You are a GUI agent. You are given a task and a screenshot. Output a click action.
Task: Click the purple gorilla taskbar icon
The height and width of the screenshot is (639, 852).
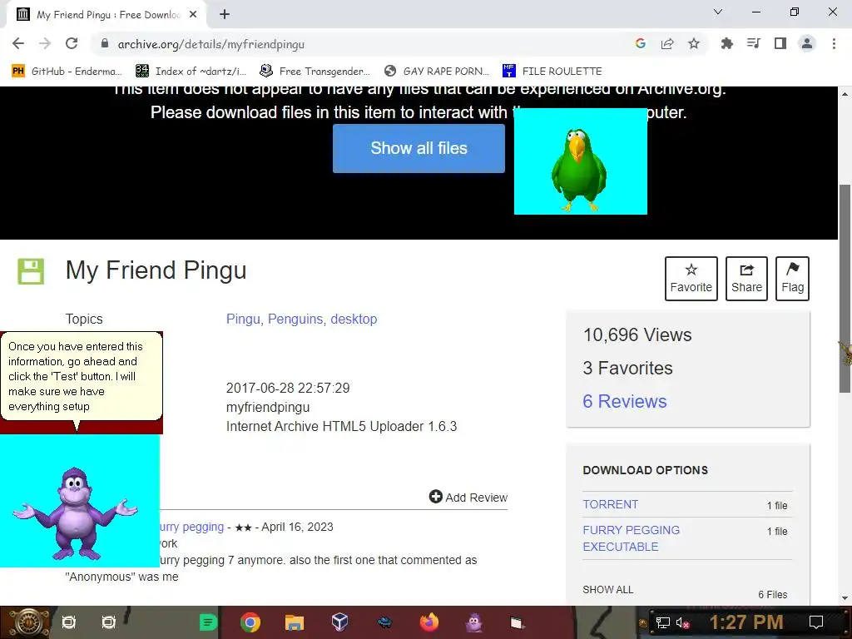[x=473, y=622]
